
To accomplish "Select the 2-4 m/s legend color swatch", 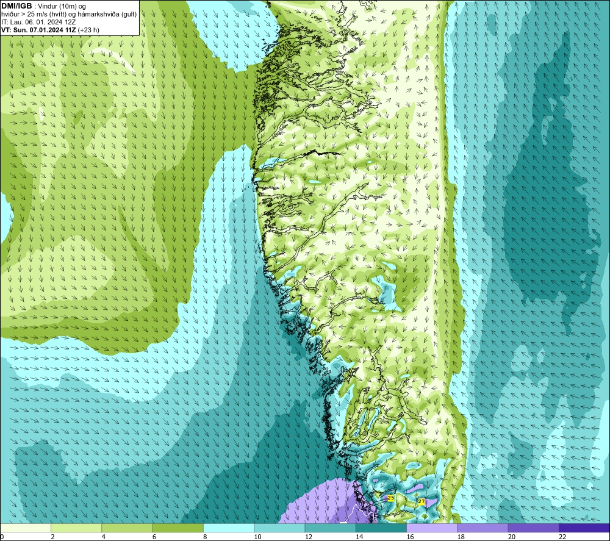I will (x=76, y=528).
